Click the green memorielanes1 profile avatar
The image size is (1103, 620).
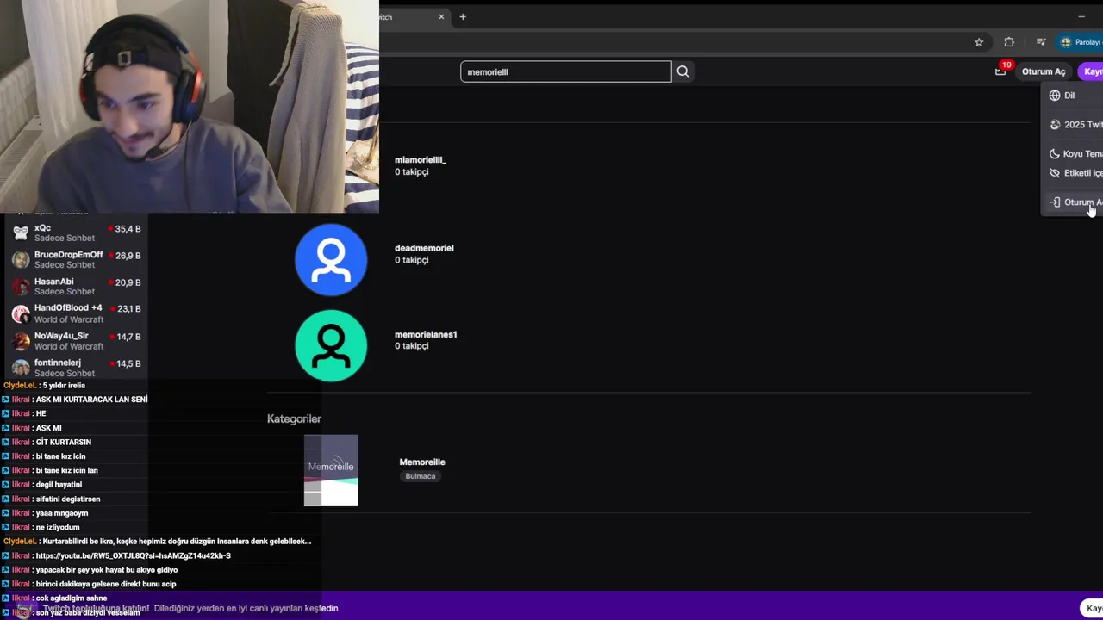coord(331,346)
